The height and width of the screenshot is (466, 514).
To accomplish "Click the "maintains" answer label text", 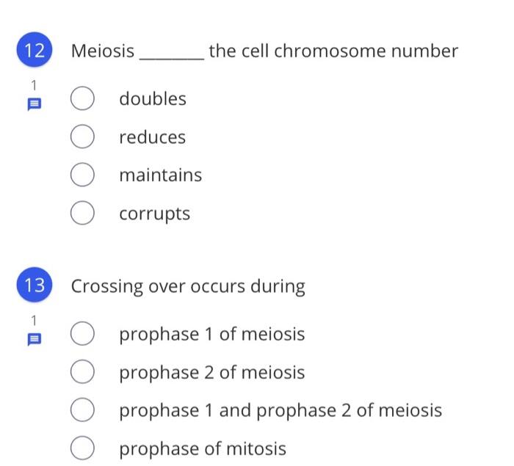I will coord(161,175).
